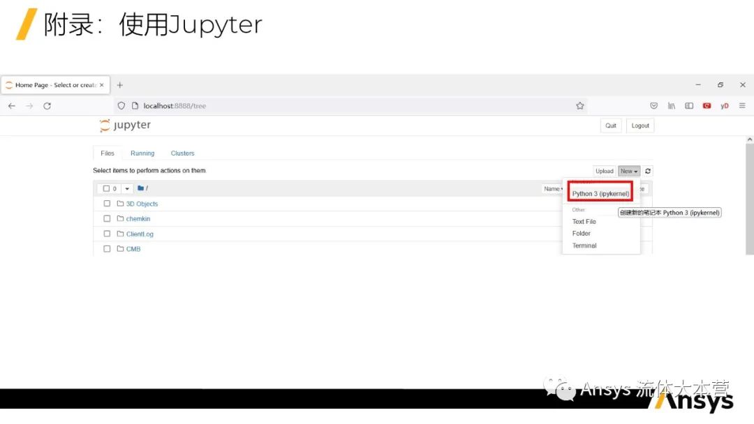Choose Folder from New menu
754x424 pixels.
point(582,234)
